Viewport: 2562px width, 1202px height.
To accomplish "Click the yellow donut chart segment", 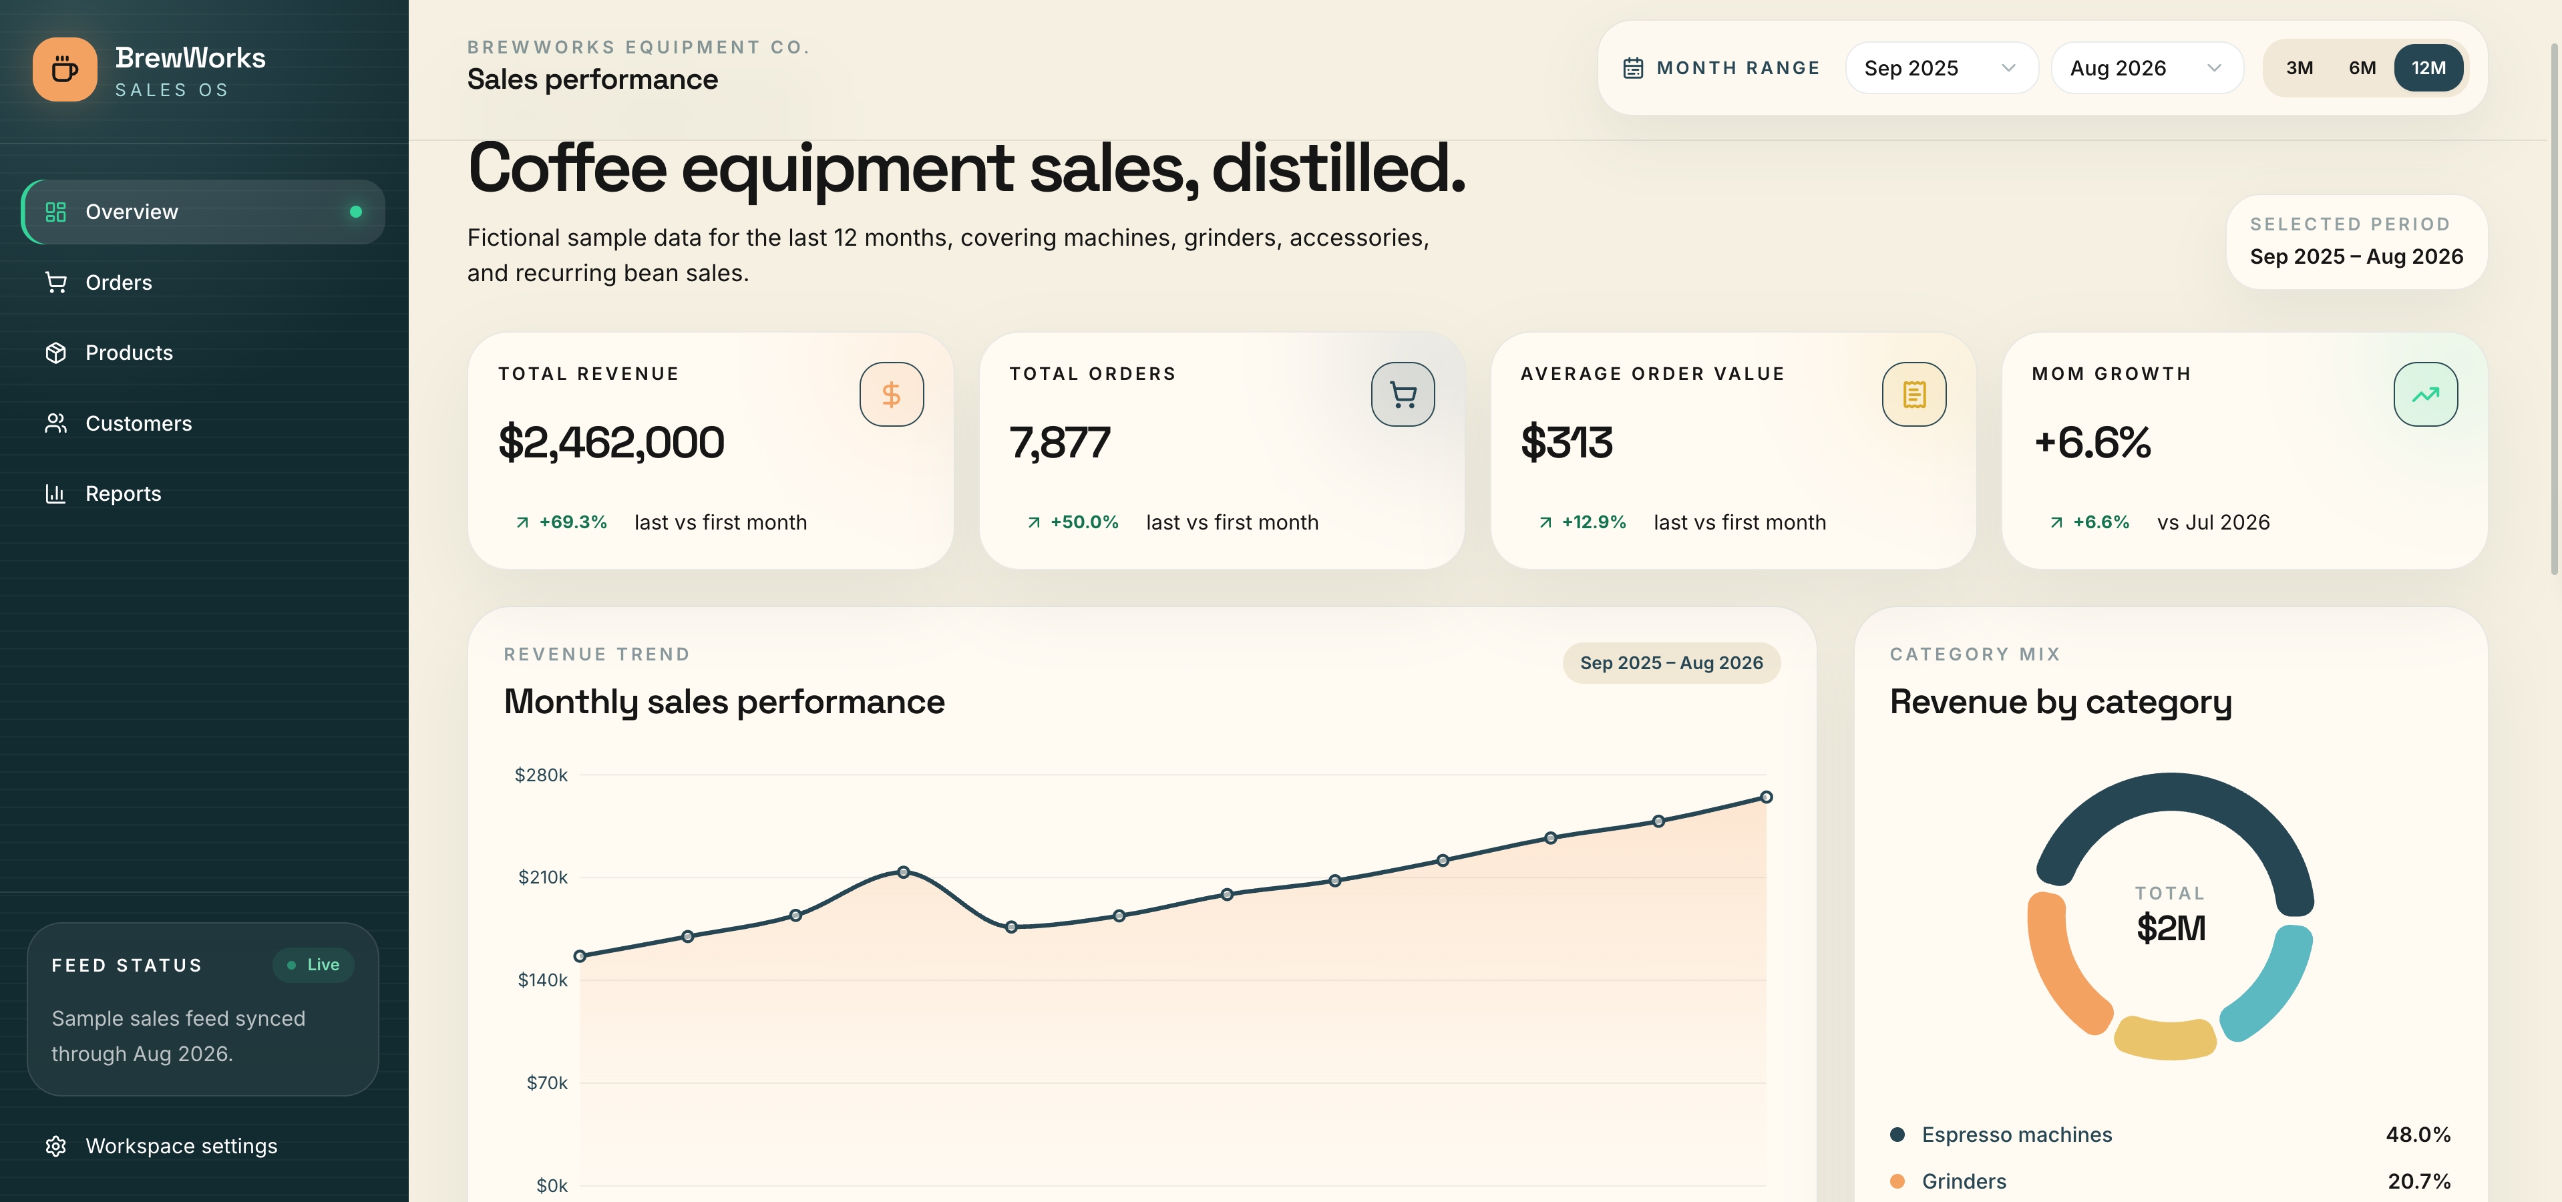I will pos(2165,1040).
